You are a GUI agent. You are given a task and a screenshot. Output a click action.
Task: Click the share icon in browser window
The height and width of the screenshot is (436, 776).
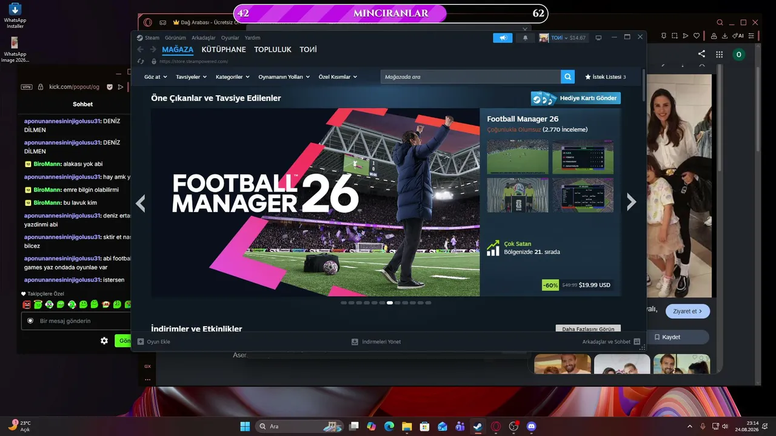coord(701,54)
